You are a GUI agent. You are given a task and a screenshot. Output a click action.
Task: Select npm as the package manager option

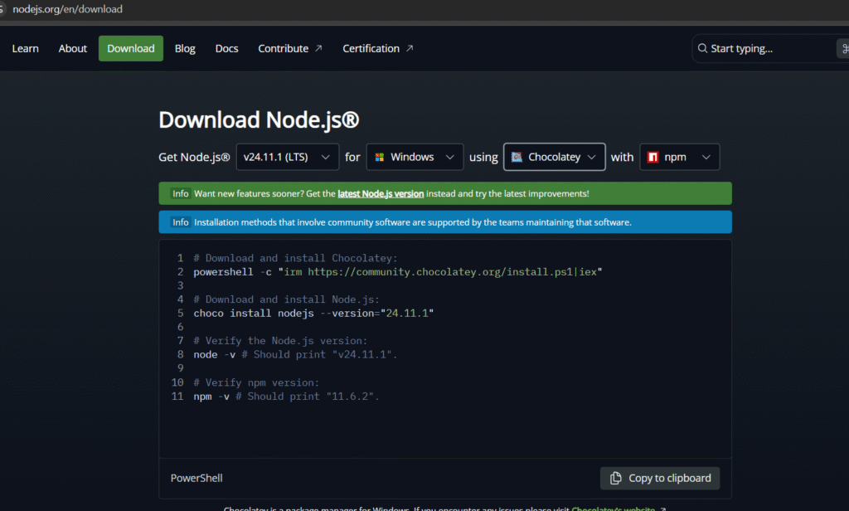click(680, 157)
